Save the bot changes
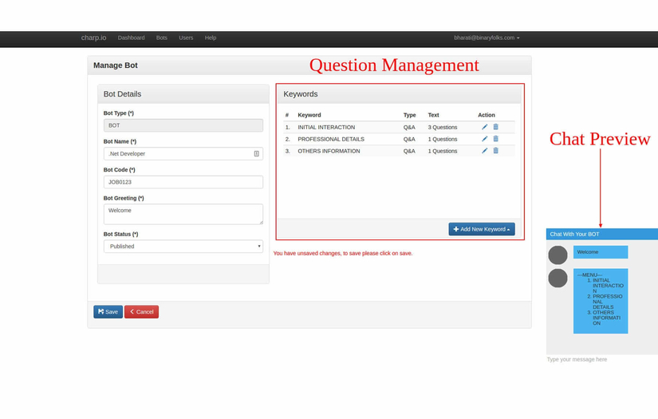Image resolution: width=658 pixels, height=419 pixels. click(108, 311)
